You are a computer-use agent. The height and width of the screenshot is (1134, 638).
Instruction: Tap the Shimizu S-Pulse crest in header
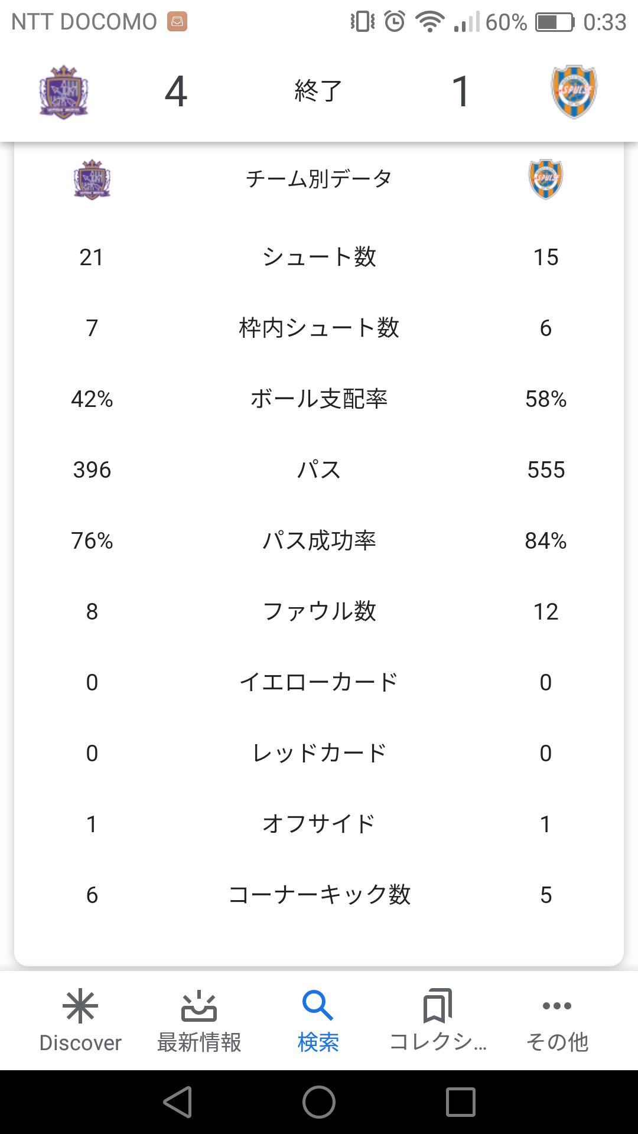click(574, 92)
